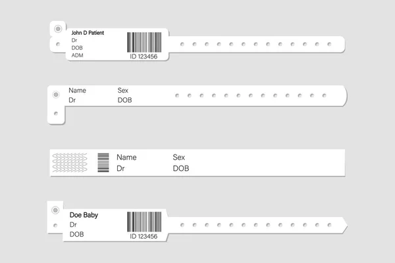Viewport: 395px width, 263px height.
Task: Click the arrow-shaped tip of the bottom wristband
Action: [344, 225]
